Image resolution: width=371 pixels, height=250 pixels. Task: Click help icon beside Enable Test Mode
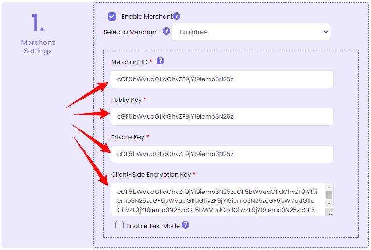click(x=185, y=225)
